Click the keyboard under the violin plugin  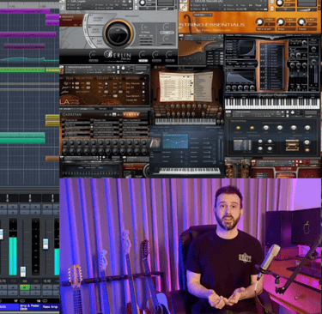click(x=185, y=121)
